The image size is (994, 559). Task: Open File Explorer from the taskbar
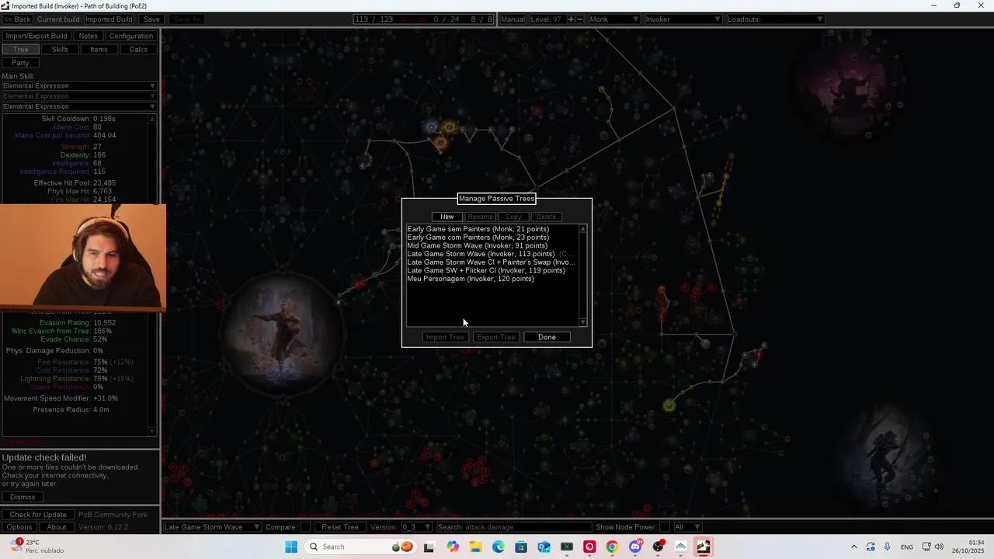coord(475,547)
